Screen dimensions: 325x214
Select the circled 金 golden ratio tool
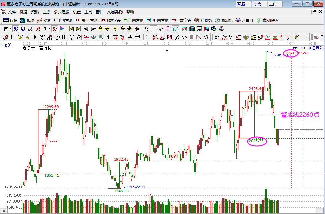[246, 37]
